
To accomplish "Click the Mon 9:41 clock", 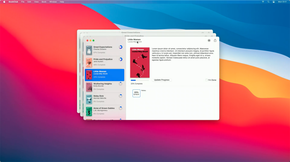I will pos(282,2).
